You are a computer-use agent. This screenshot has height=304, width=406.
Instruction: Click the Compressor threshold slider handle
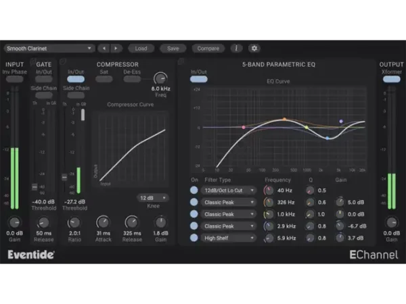click(64, 177)
